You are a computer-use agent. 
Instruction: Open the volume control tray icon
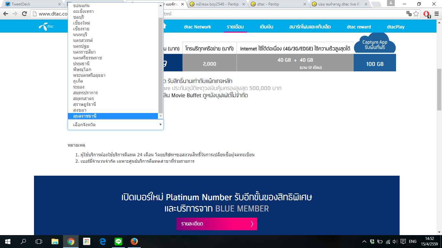[x=395, y=241]
